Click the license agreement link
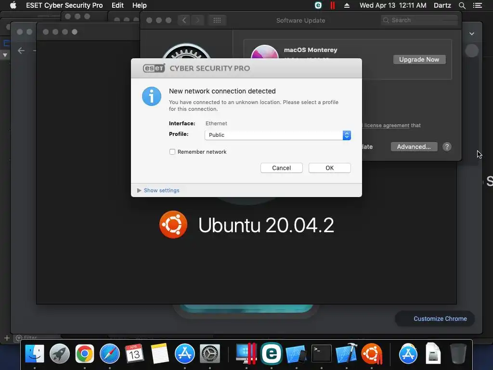The image size is (493, 370). [x=387, y=125]
